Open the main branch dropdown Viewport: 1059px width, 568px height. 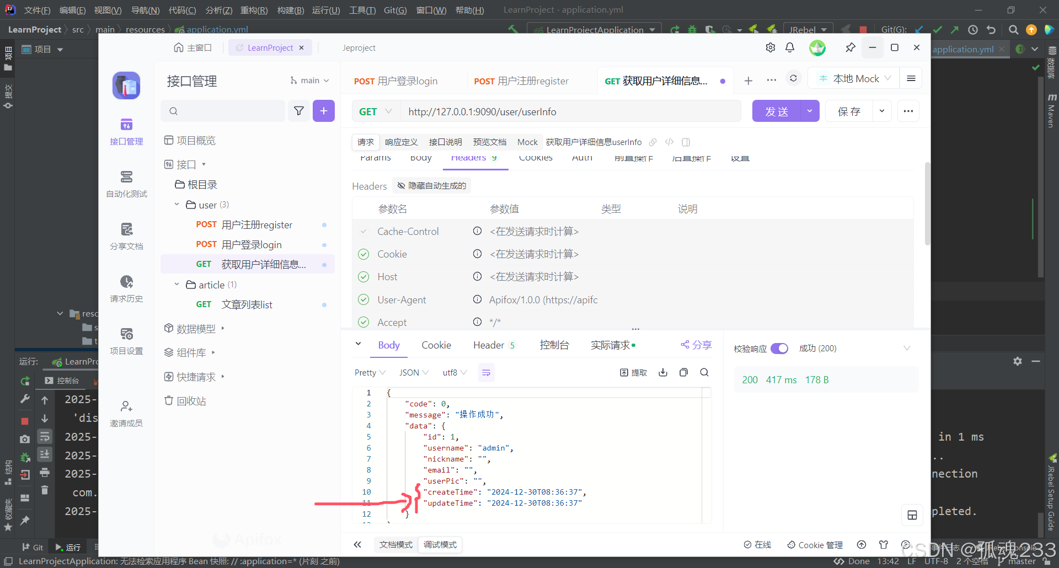coord(309,81)
